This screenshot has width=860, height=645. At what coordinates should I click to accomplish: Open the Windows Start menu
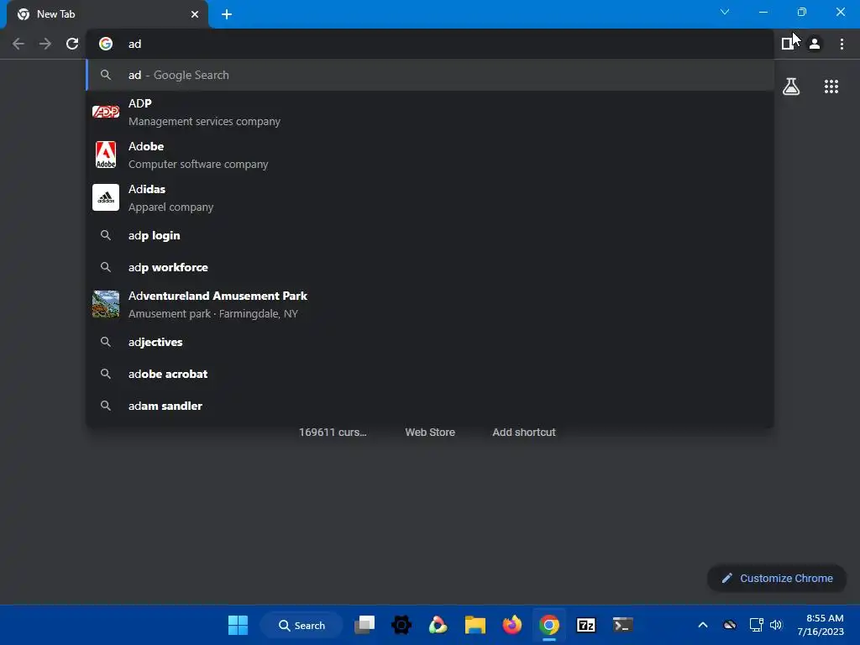(x=238, y=625)
